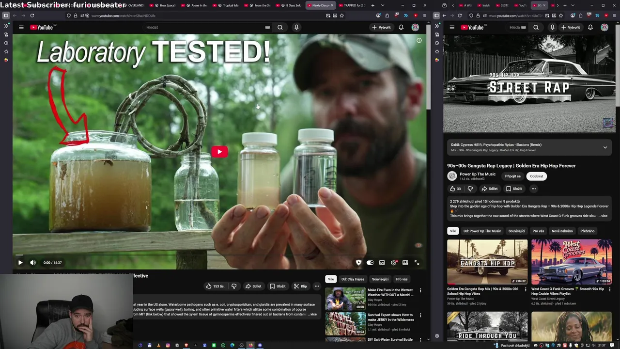The image size is (620, 349).
Task: Select the 'Nově nahráno' chip
Action: (x=562, y=231)
